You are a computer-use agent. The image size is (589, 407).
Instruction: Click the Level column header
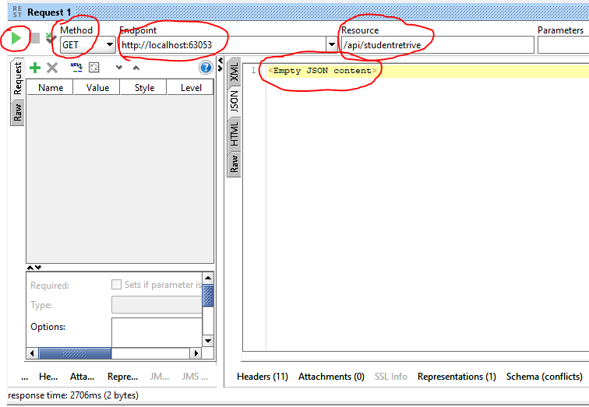tap(190, 87)
